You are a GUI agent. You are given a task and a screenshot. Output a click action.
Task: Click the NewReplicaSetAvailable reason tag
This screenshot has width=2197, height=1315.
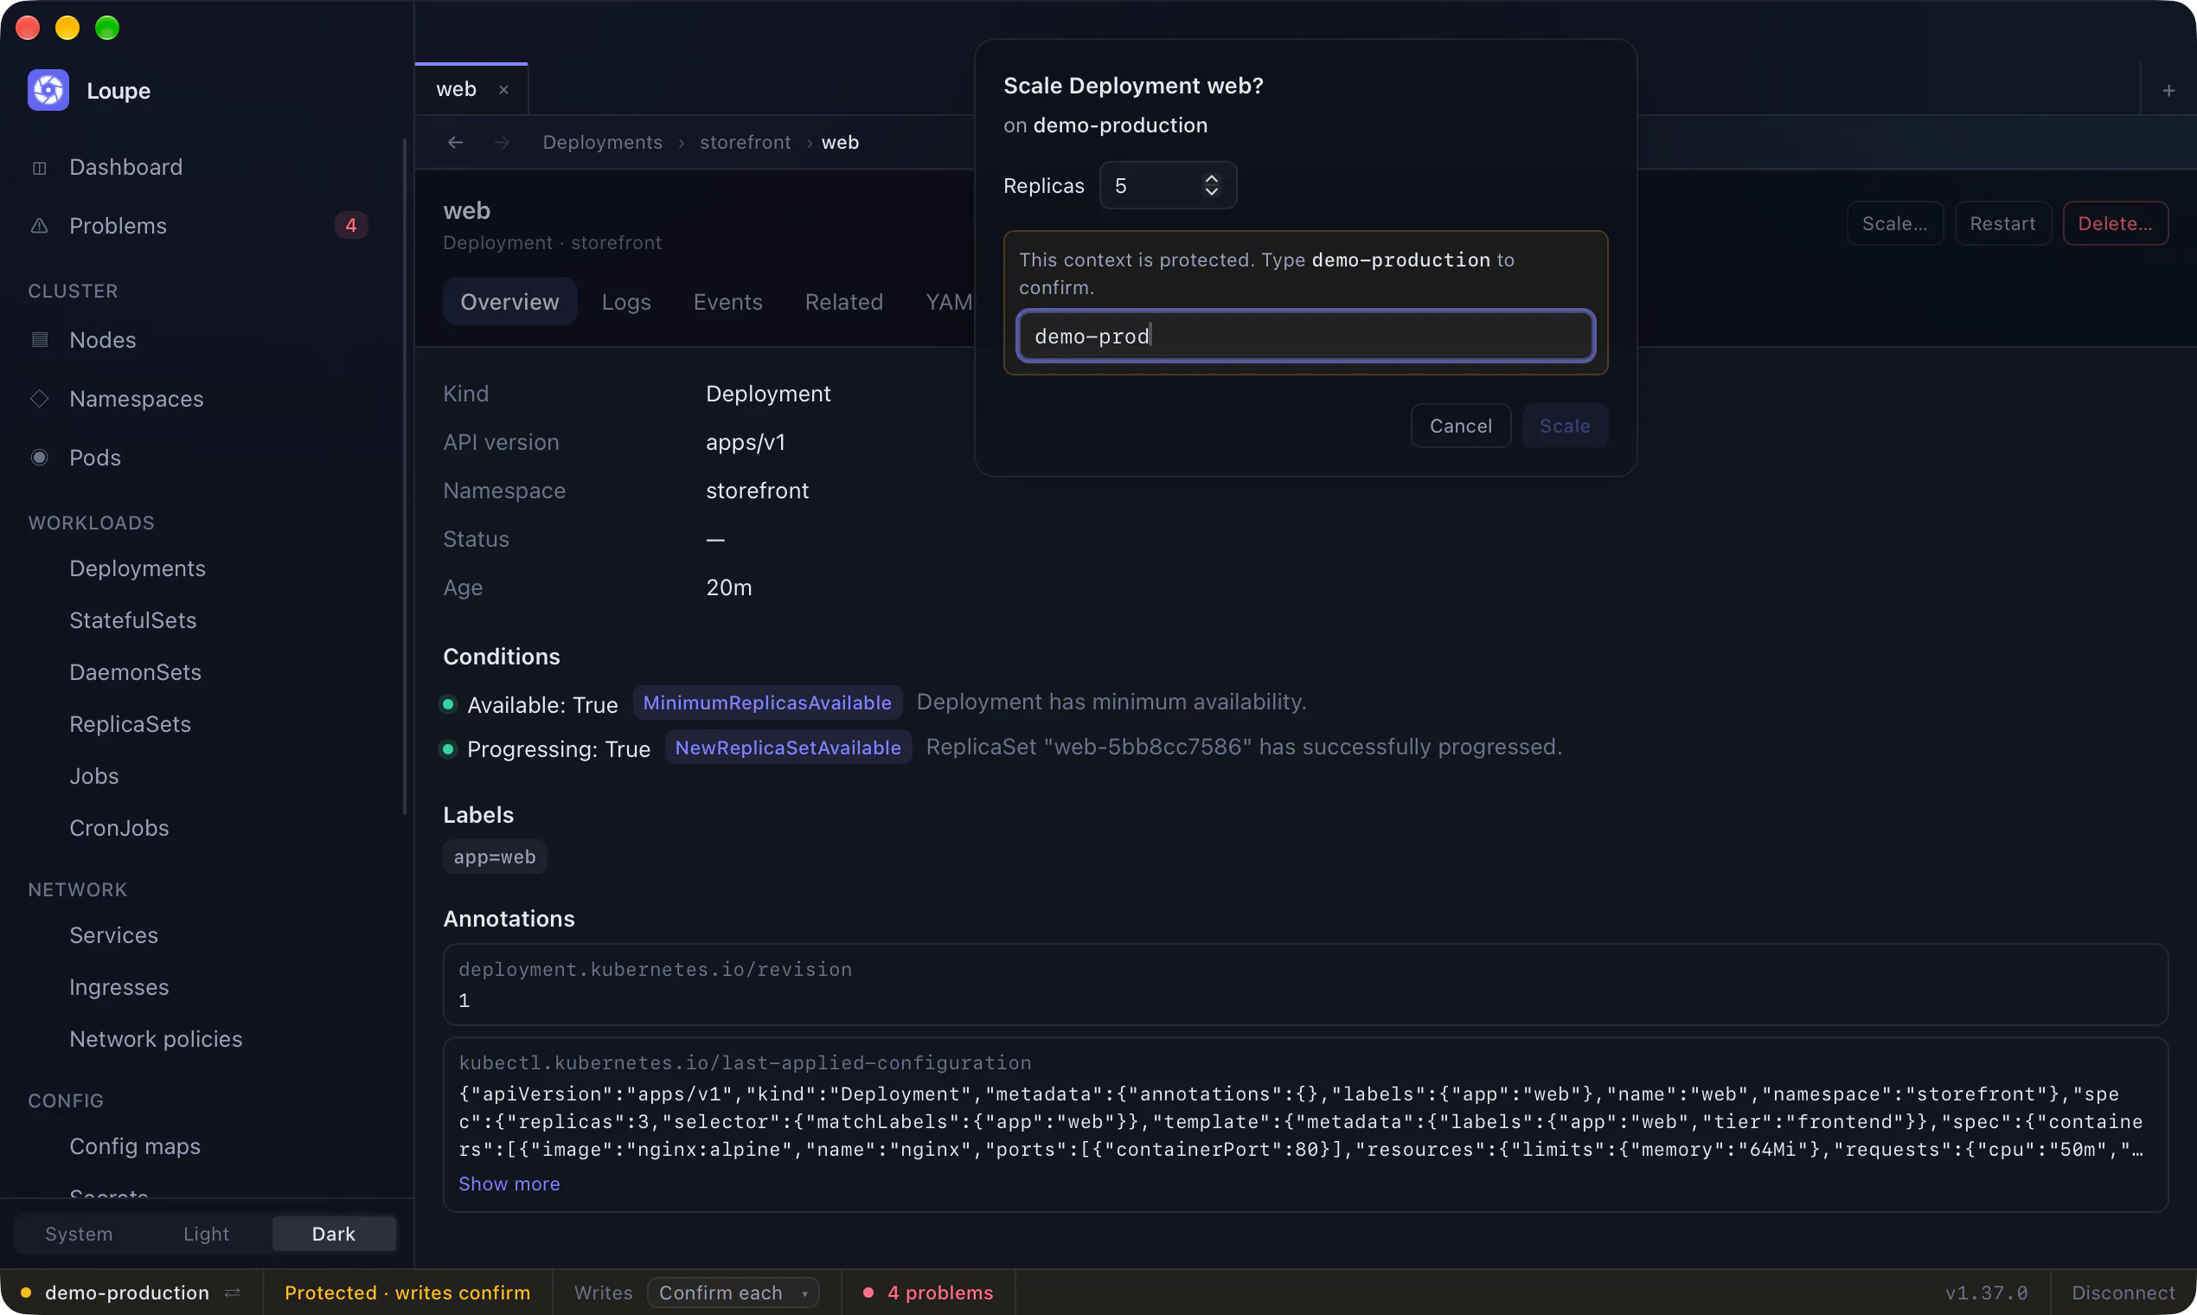(x=788, y=747)
